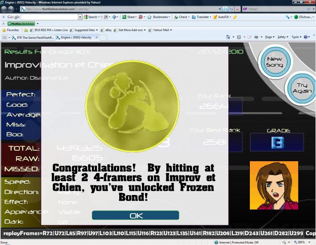The image size is (316, 245).
Task: Expand the address bar history dropdown
Action: pyautogui.click(x=220, y=9)
